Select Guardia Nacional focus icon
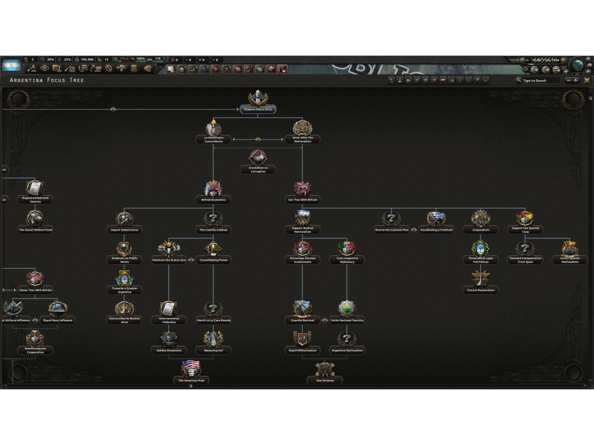594x445 pixels. [x=302, y=308]
